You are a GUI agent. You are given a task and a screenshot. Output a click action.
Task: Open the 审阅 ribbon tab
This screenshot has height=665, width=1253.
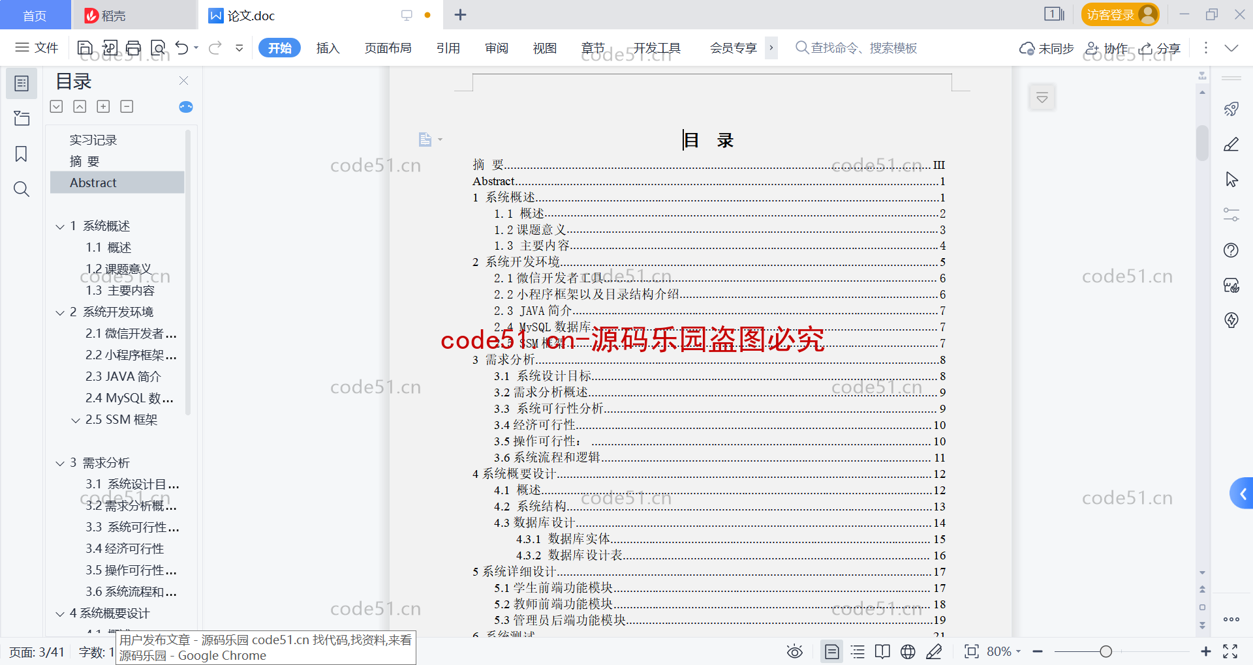point(496,48)
